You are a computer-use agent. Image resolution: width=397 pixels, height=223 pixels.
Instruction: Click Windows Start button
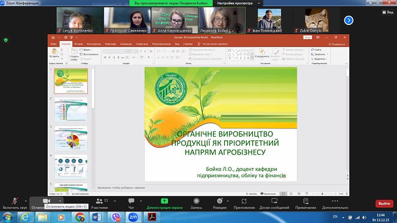(7, 217)
